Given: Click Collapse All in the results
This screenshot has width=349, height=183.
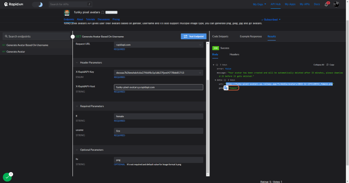Looking at the screenshot, I should (319, 65).
